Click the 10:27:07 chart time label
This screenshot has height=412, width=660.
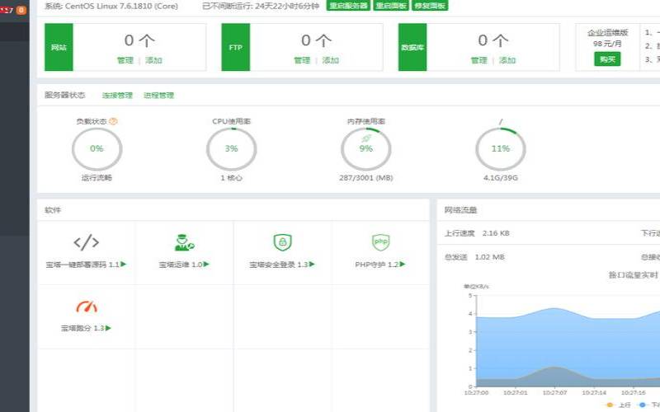pyautogui.click(x=554, y=393)
